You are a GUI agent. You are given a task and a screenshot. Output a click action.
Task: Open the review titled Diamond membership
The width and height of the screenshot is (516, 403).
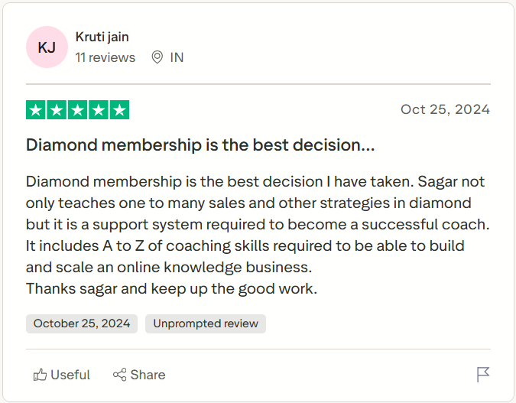tap(200, 145)
